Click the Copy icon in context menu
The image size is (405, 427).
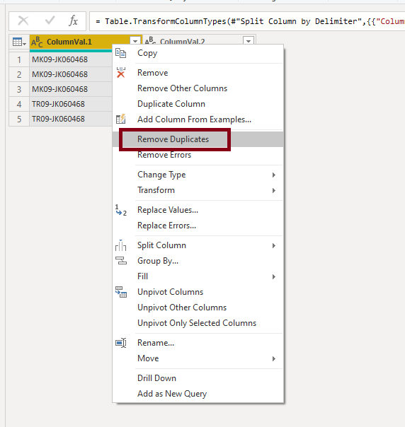[120, 53]
